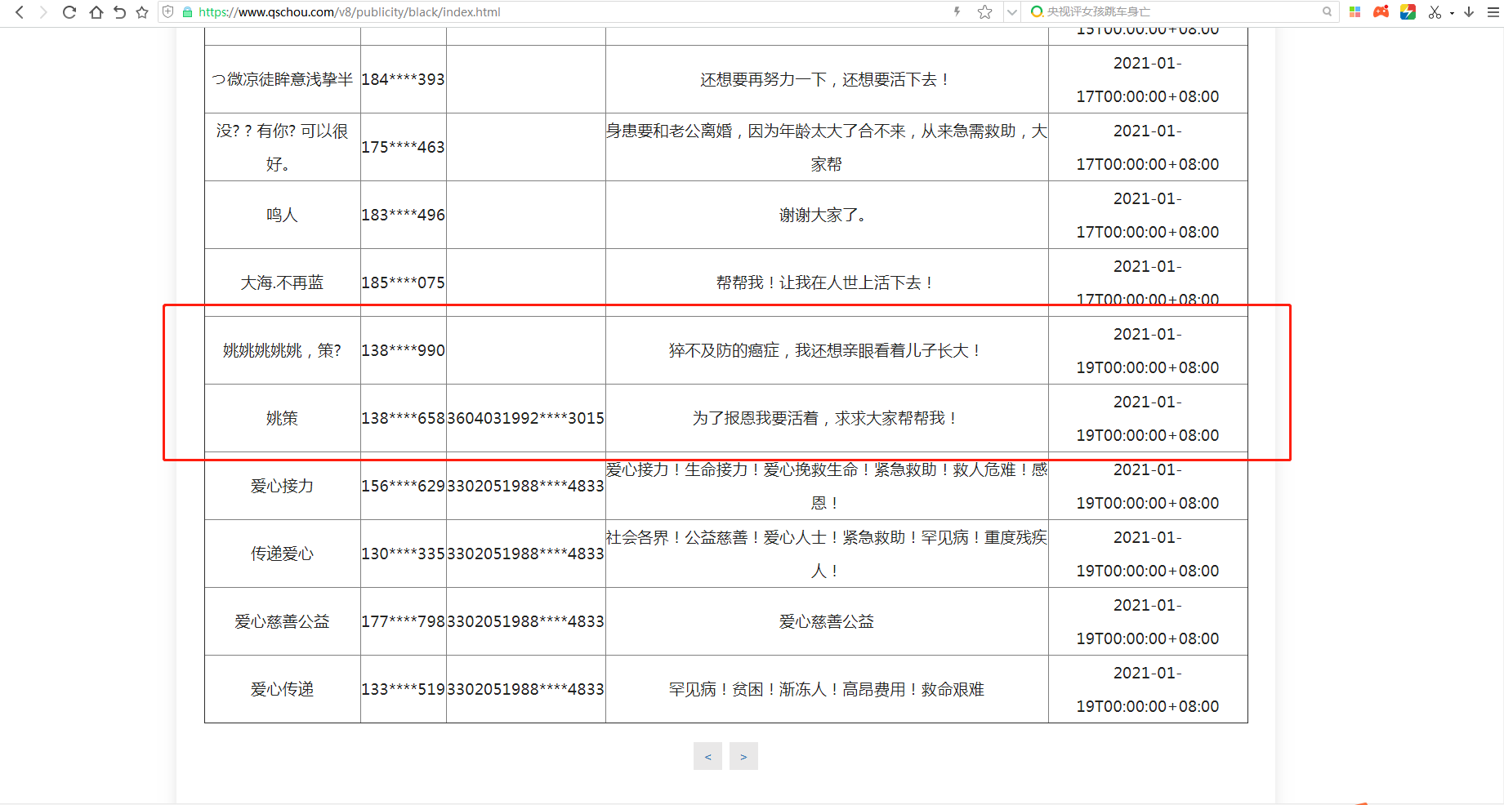Viewport: 1504px width, 805px height.
Task: Go to the next page with the > button
Action: click(x=743, y=755)
